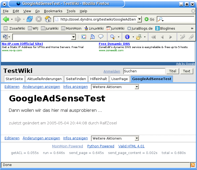Click the green Back arrow button
This screenshot has height=170, width=197.
[x=6, y=19]
